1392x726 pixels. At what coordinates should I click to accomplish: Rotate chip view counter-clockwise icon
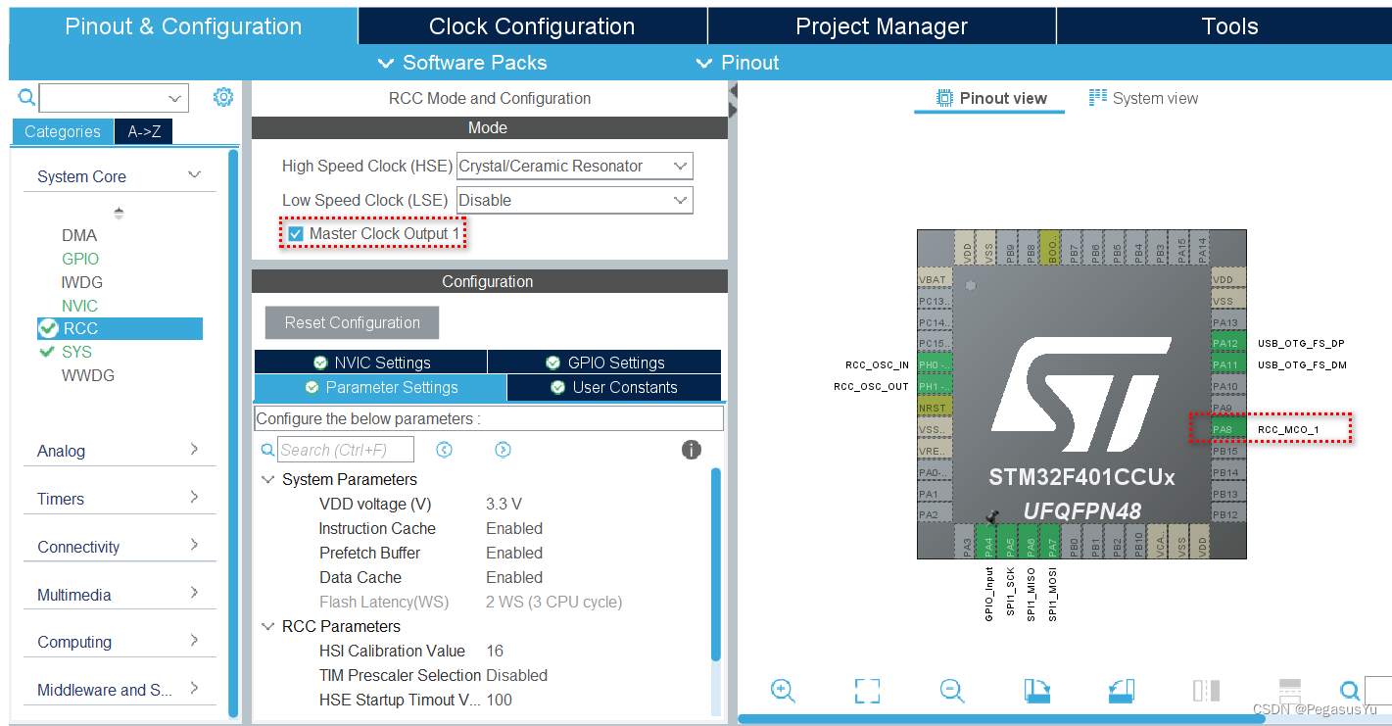(1122, 691)
